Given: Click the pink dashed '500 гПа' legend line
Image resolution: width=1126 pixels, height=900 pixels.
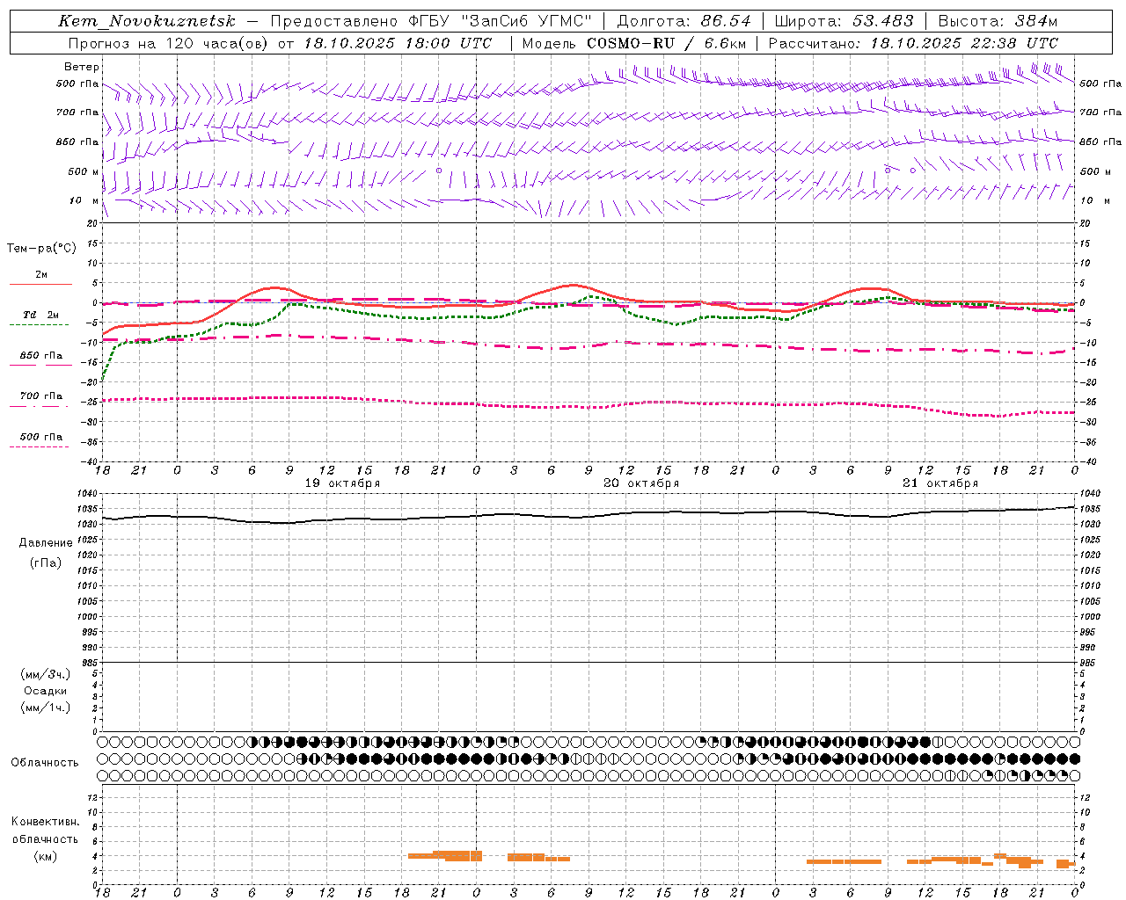Looking at the screenshot, I should [x=40, y=447].
